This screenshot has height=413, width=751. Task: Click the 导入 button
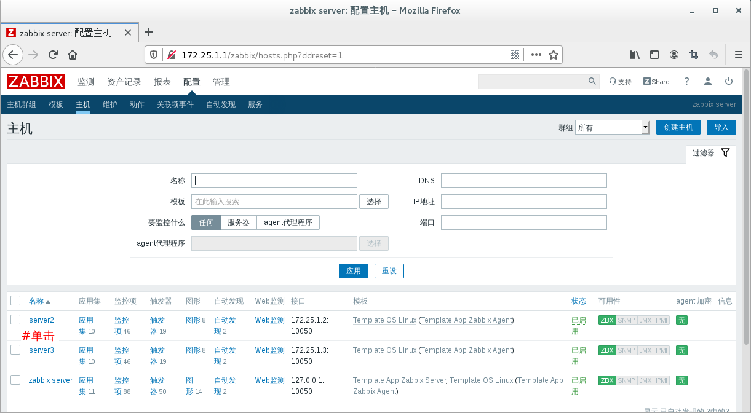coord(721,127)
